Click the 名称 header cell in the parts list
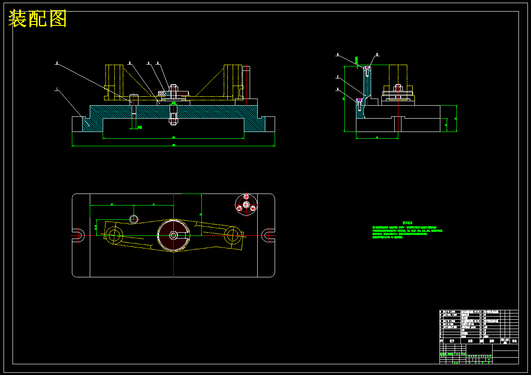 (469, 341)
